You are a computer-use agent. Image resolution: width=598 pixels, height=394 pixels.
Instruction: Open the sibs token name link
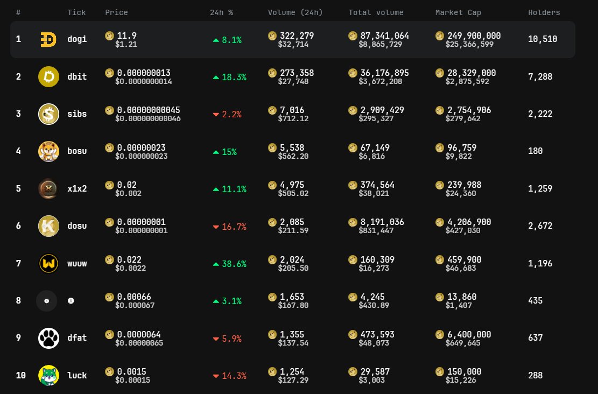click(x=77, y=114)
